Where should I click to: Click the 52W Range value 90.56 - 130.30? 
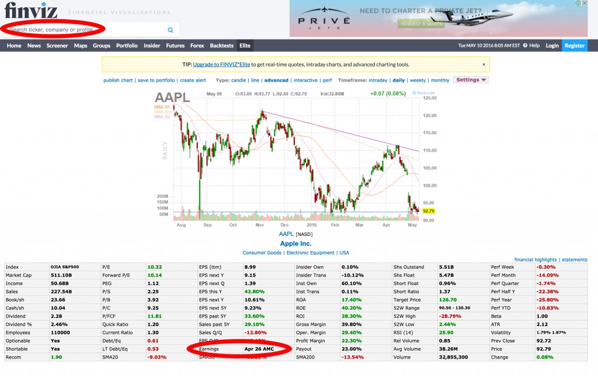(454, 308)
